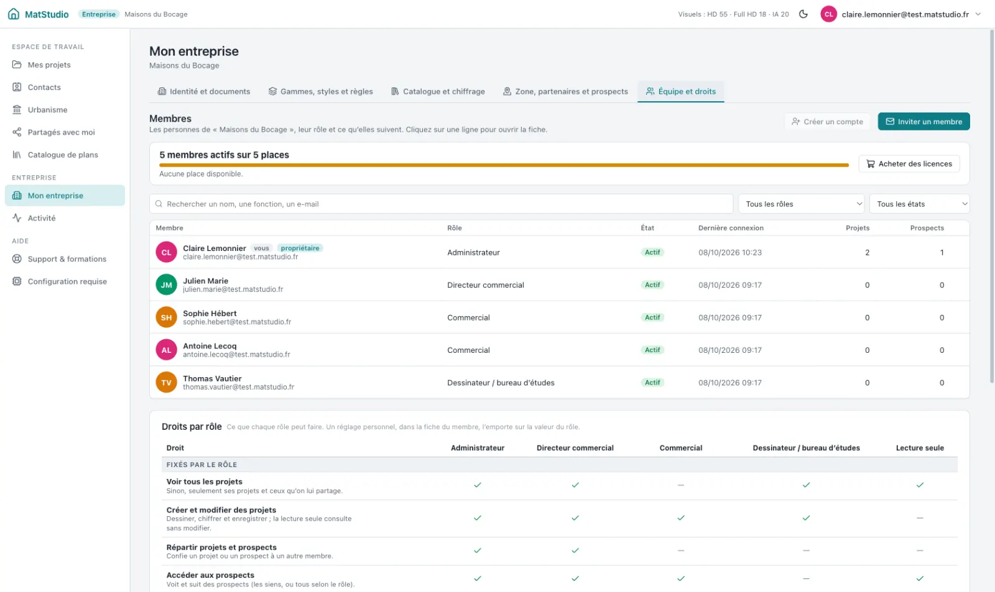Open Claire Lemonnier's member row name
The image size is (995, 592).
pyautogui.click(x=215, y=248)
